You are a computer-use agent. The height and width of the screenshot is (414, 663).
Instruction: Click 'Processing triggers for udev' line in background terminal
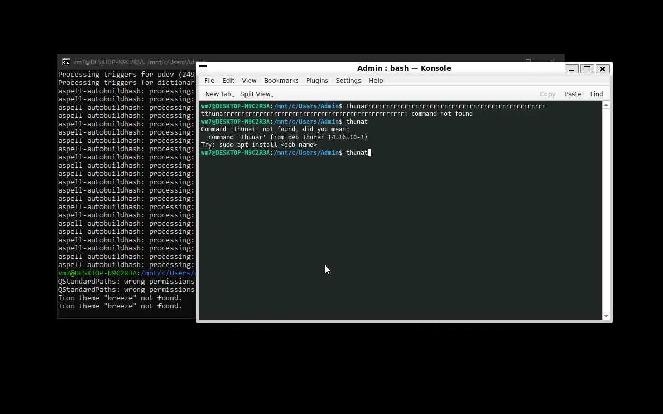126,75
